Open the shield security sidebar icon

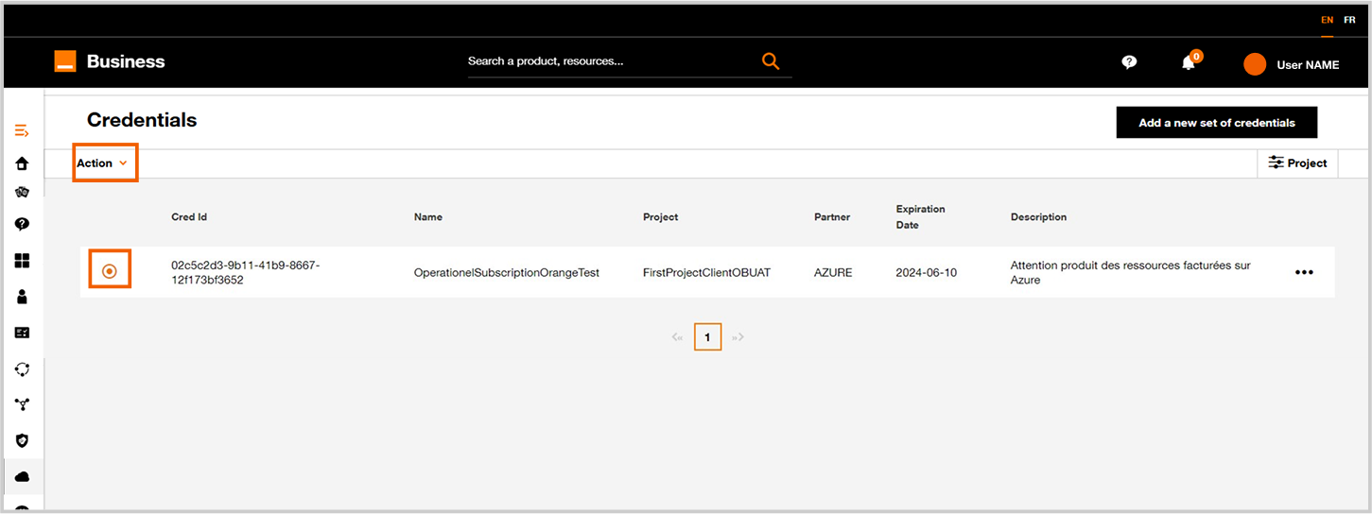point(23,440)
